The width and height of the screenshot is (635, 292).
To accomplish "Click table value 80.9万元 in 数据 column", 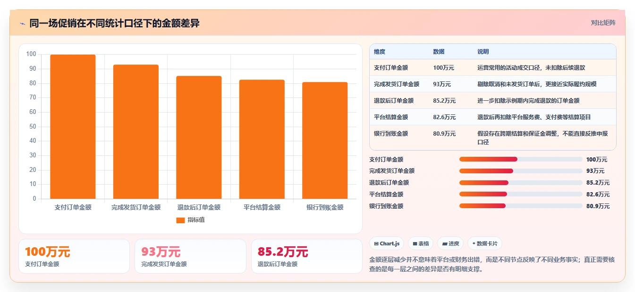I will click(444, 134).
